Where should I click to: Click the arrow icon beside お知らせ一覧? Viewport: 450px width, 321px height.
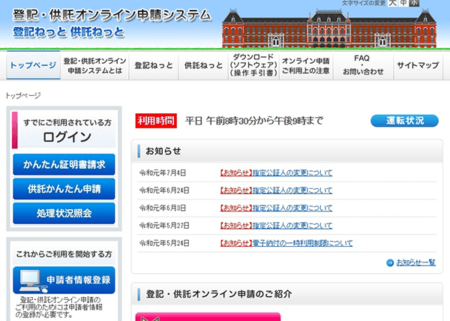390,262
